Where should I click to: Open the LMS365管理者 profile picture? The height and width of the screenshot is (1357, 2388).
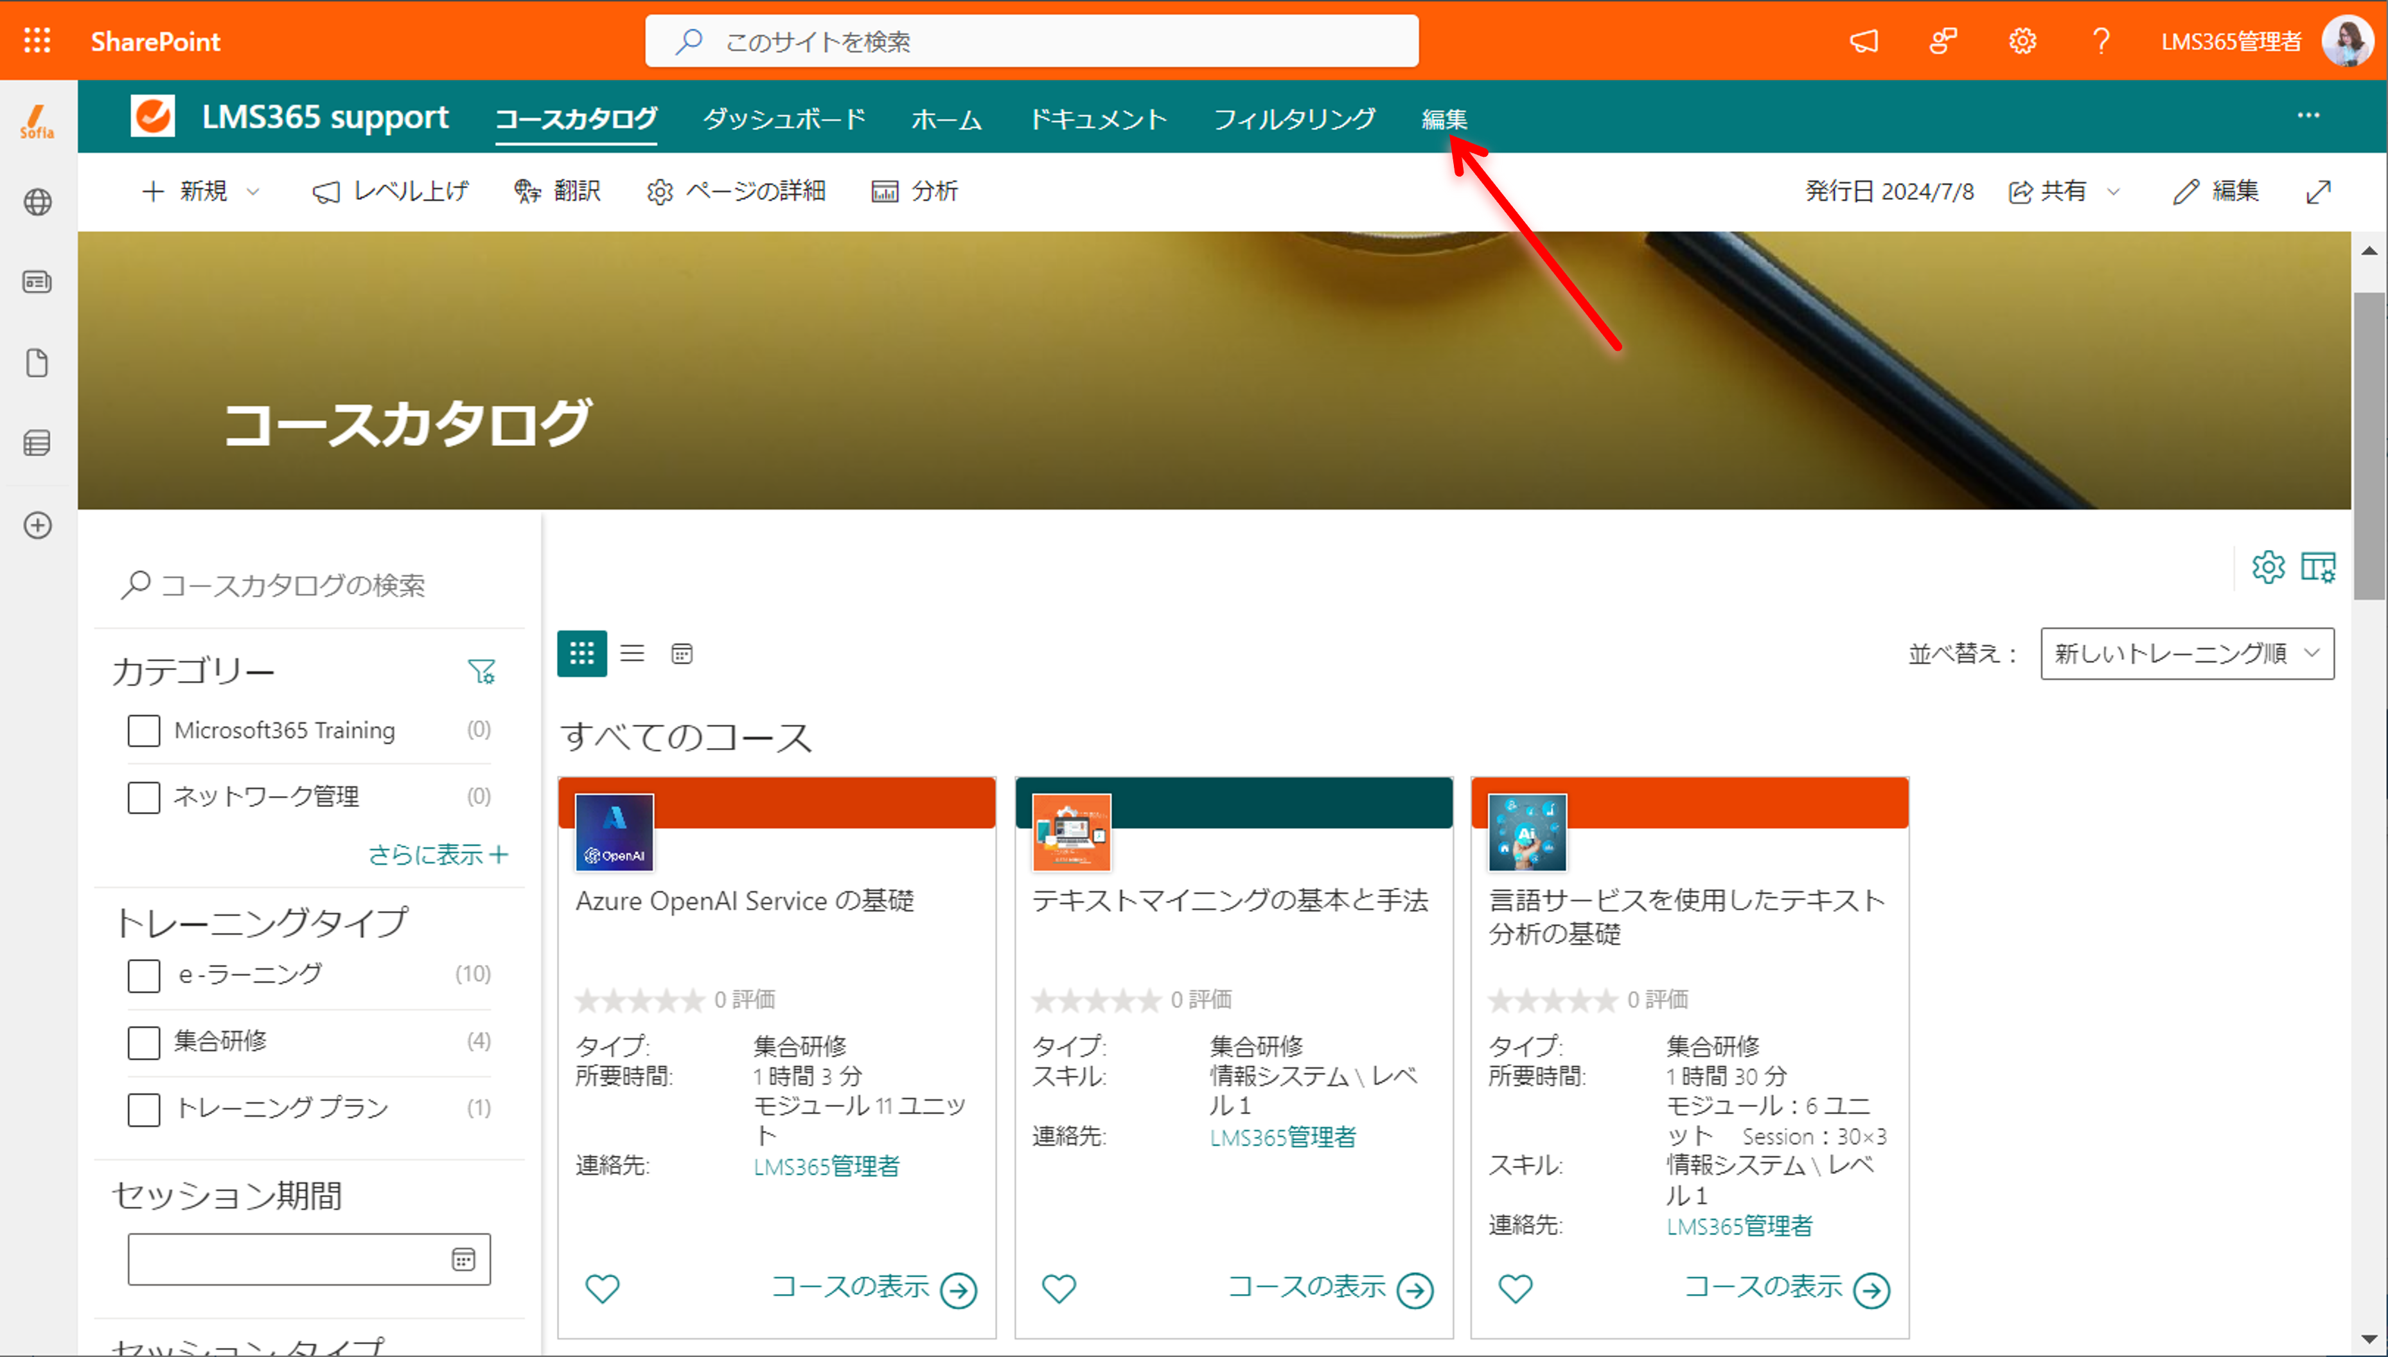click(2347, 41)
